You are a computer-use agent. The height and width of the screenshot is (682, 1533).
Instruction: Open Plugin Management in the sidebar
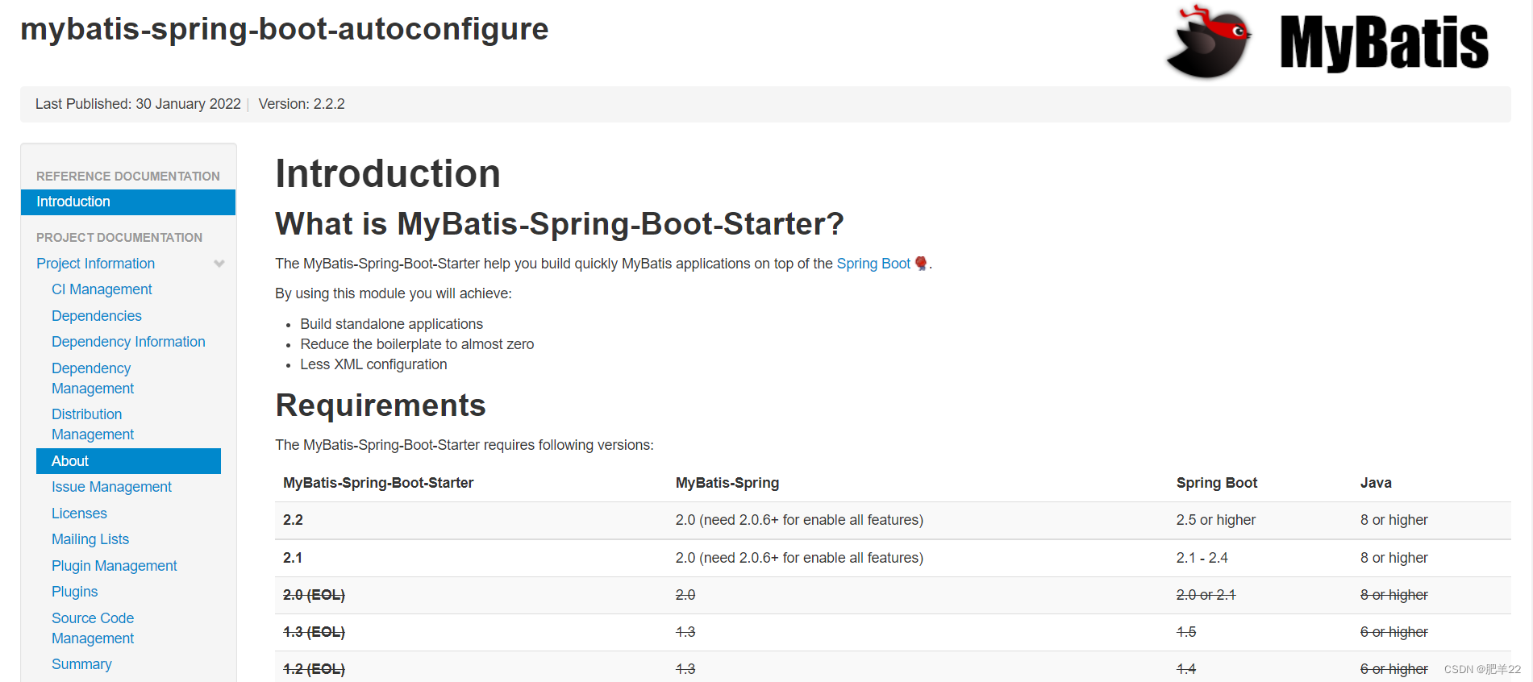pos(114,566)
